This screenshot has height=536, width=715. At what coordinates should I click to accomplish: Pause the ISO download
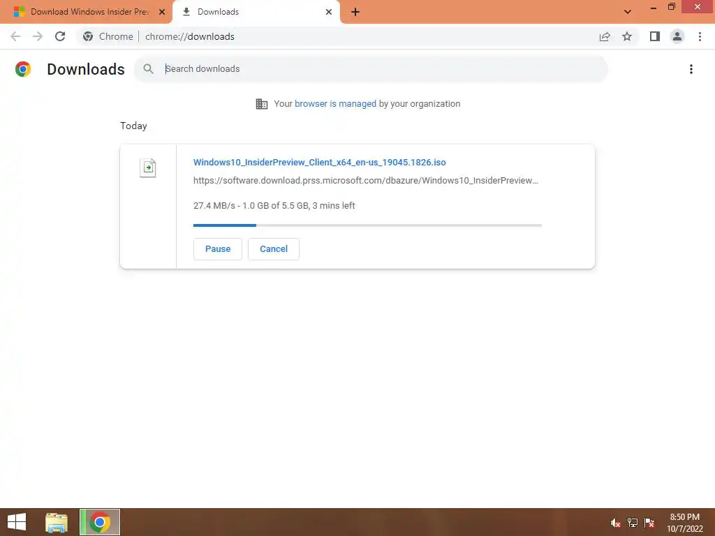tap(218, 249)
